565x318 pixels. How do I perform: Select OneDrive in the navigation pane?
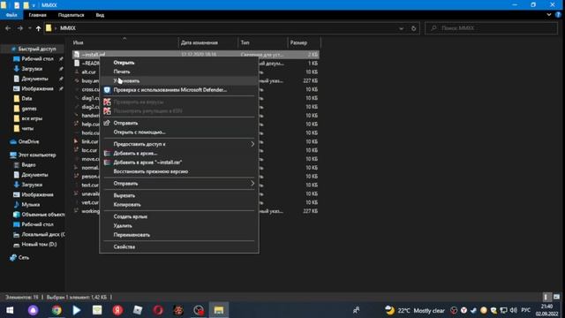[28, 141]
